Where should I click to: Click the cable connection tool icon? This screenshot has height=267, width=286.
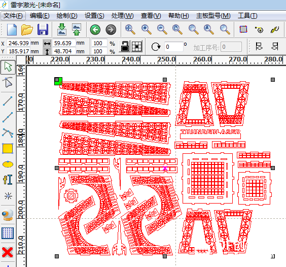pos(275,29)
